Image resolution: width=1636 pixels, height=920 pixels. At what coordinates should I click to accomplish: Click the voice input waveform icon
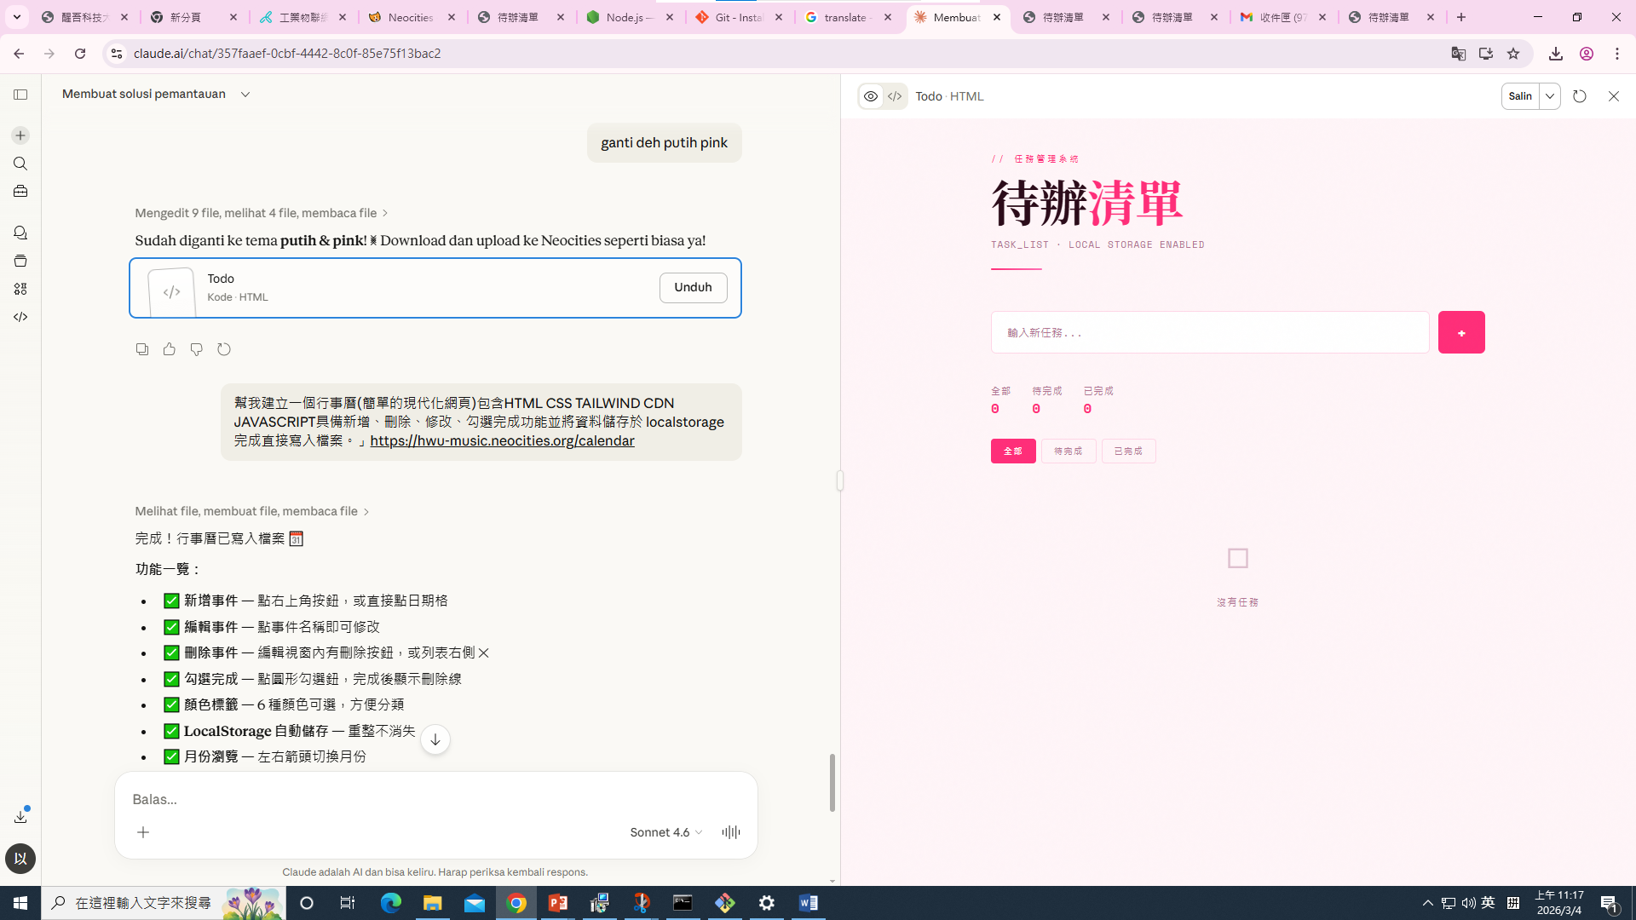730,832
